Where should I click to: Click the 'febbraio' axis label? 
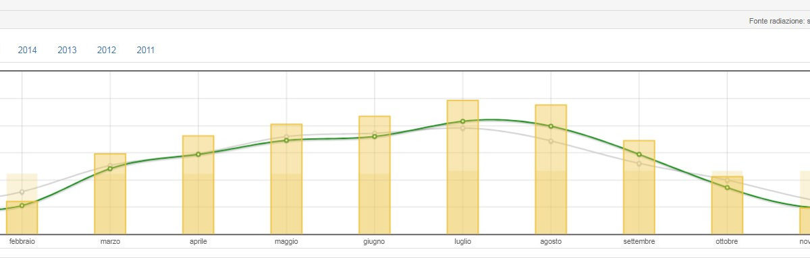point(22,241)
